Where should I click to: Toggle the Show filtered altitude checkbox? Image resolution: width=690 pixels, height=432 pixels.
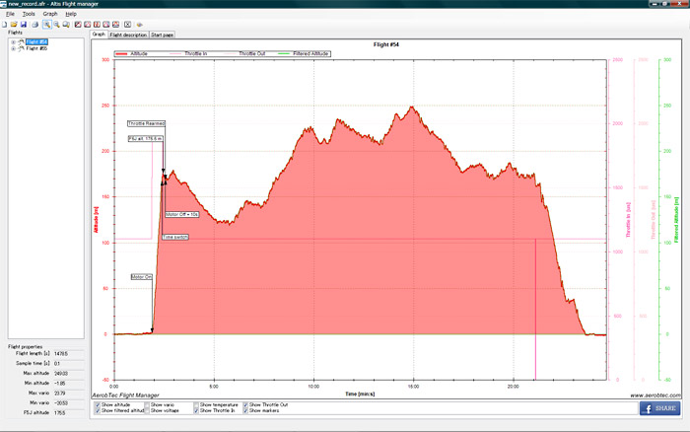98,410
